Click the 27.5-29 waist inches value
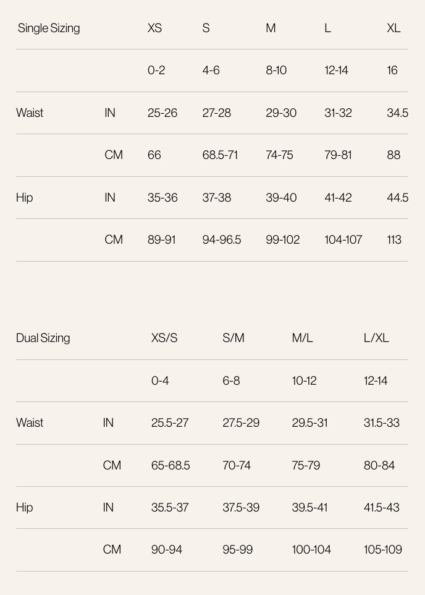425x595 pixels. [x=241, y=422]
